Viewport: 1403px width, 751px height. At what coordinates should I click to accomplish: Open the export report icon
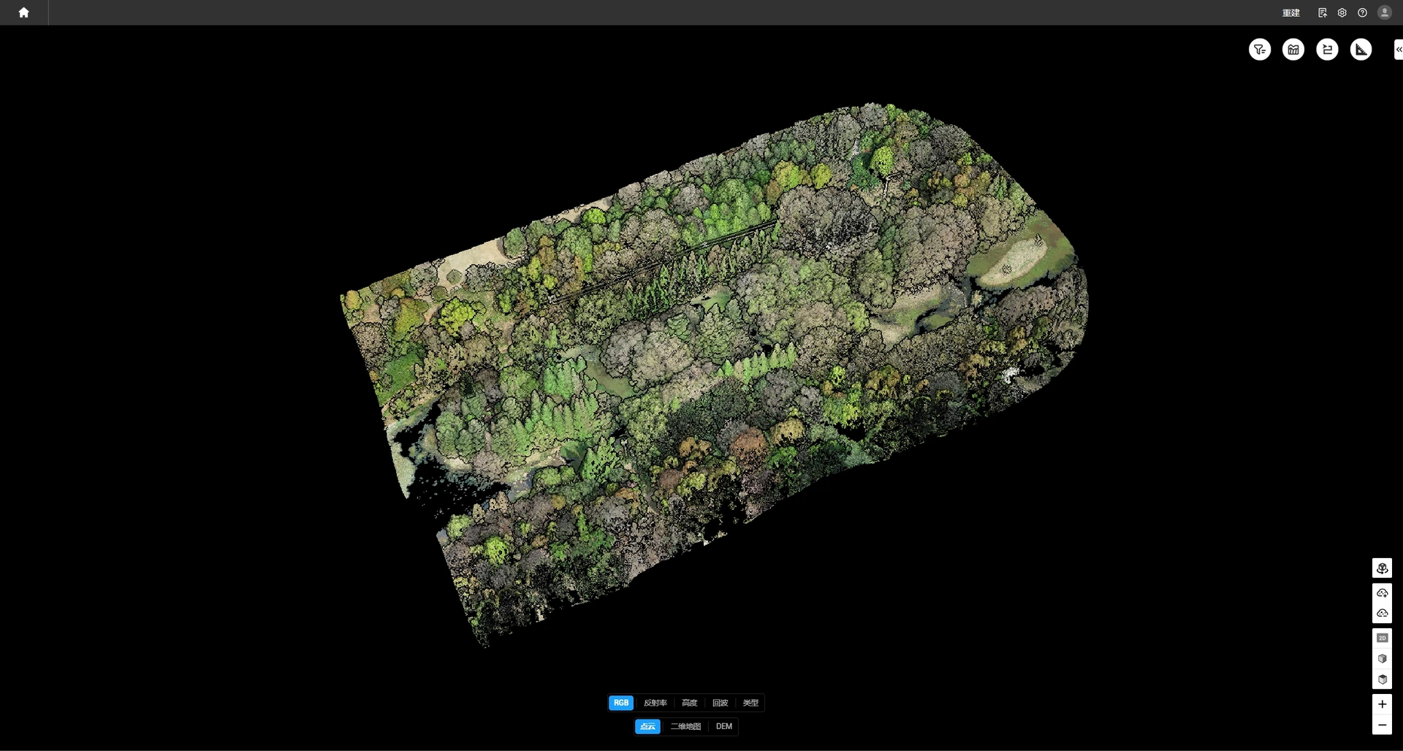(1322, 12)
